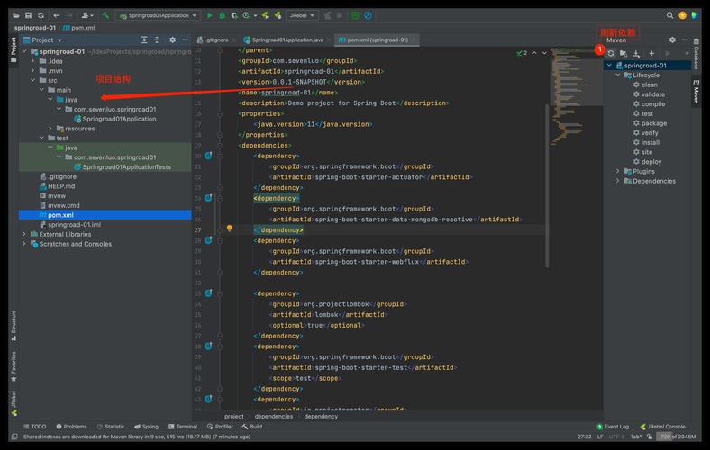The image size is (710, 450).
Task: Toggle the Favorites side panel
Action: (14, 367)
